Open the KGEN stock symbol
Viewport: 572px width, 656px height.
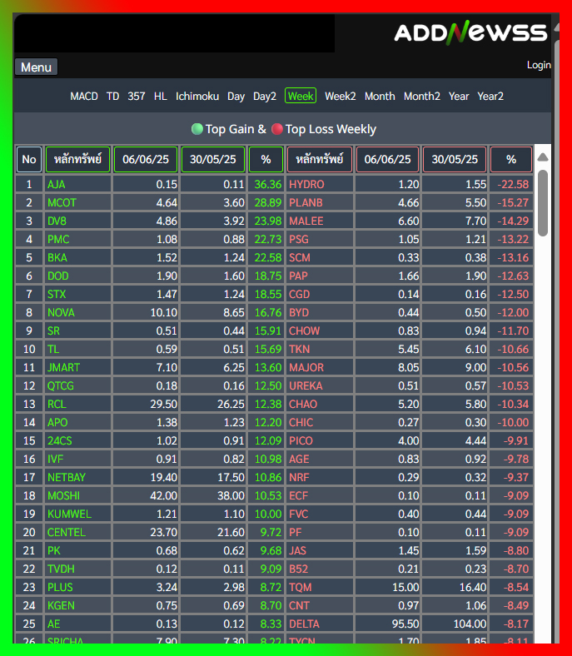tap(61, 605)
